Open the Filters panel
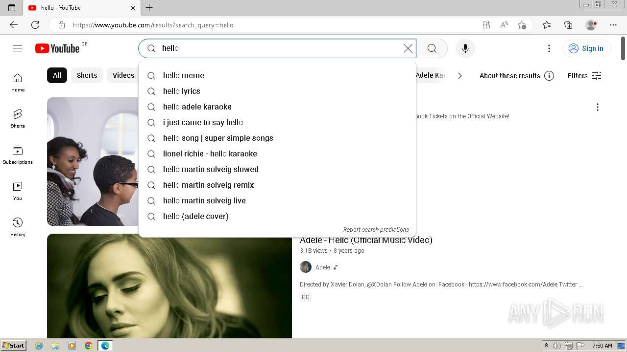The height and width of the screenshot is (352, 627). (x=584, y=76)
